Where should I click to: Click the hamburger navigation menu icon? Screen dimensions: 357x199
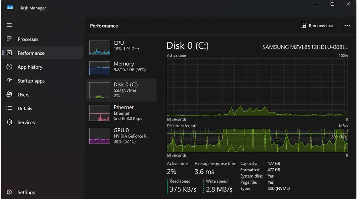coord(9,25)
